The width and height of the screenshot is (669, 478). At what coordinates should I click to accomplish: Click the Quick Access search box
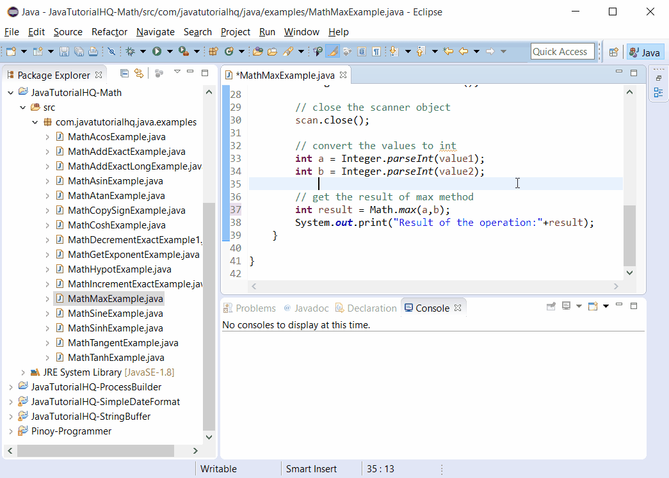click(562, 51)
